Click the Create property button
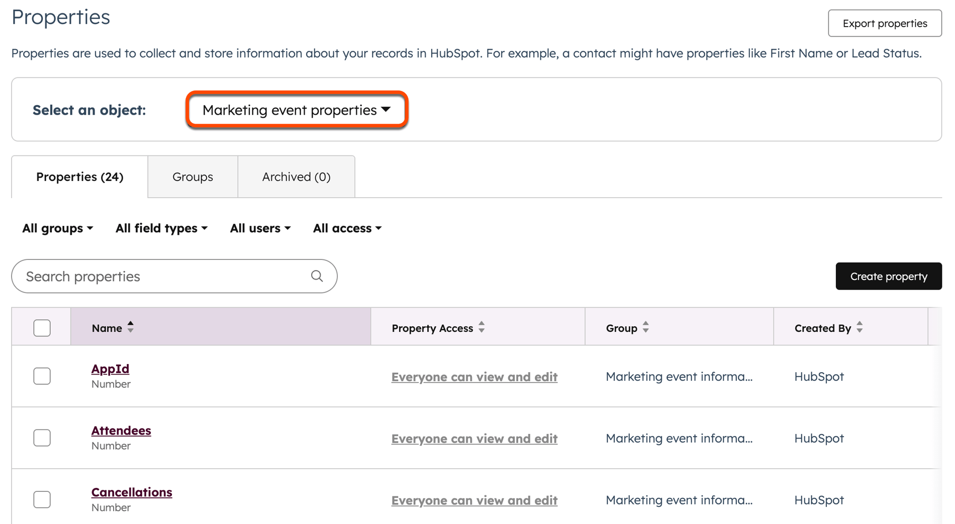This screenshot has width=955, height=524. point(888,276)
